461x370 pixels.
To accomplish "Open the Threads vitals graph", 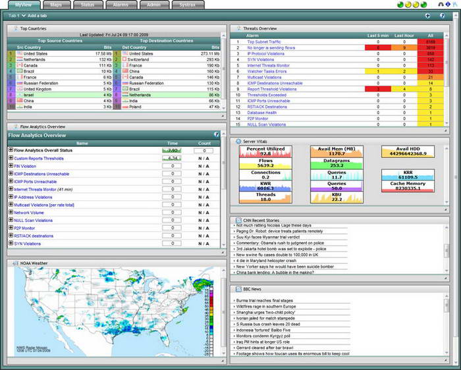I will [x=265, y=198].
